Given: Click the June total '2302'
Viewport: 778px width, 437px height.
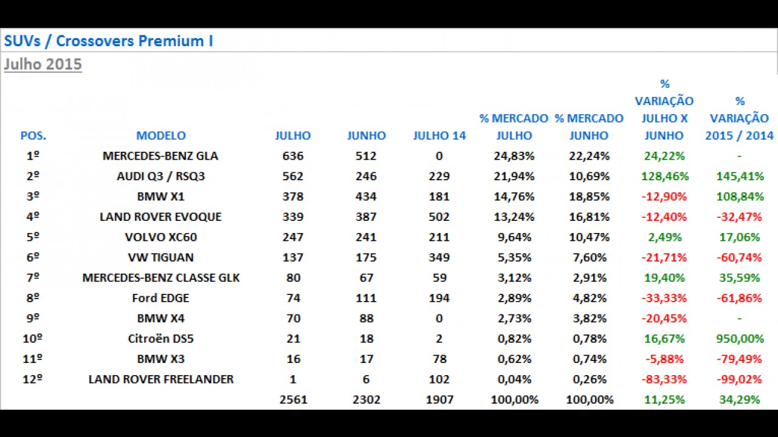Looking at the screenshot, I should pos(366,400).
